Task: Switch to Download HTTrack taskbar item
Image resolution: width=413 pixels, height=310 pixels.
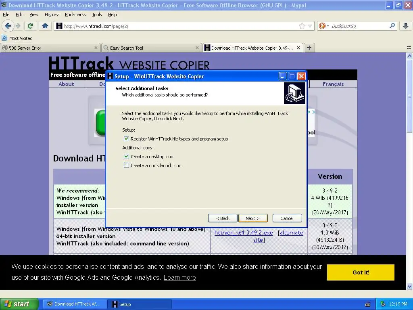Action: coord(75,304)
